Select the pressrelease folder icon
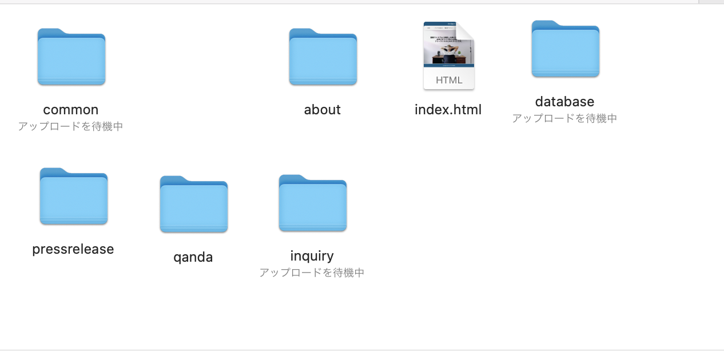 [x=74, y=197]
